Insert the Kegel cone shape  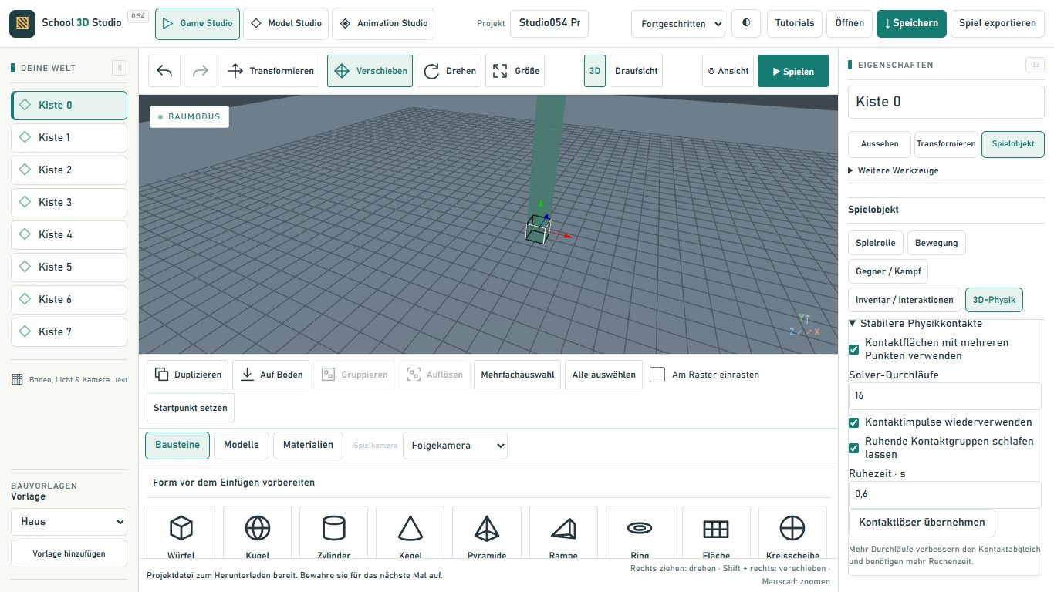tap(410, 532)
